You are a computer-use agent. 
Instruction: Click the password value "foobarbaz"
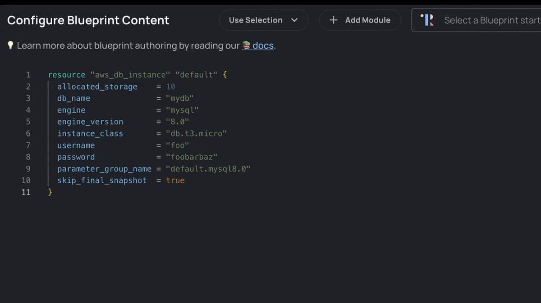pyautogui.click(x=192, y=157)
